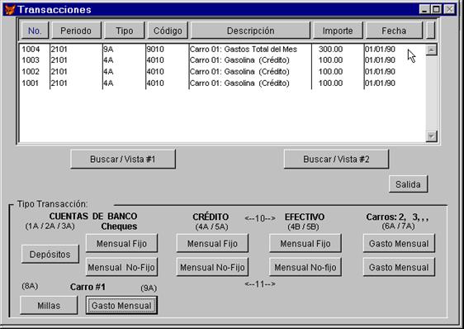Click lower Gasto Mensual under Carros
The width and height of the screenshot is (464, 329).
pyautogui.click(x=399, y=267)
